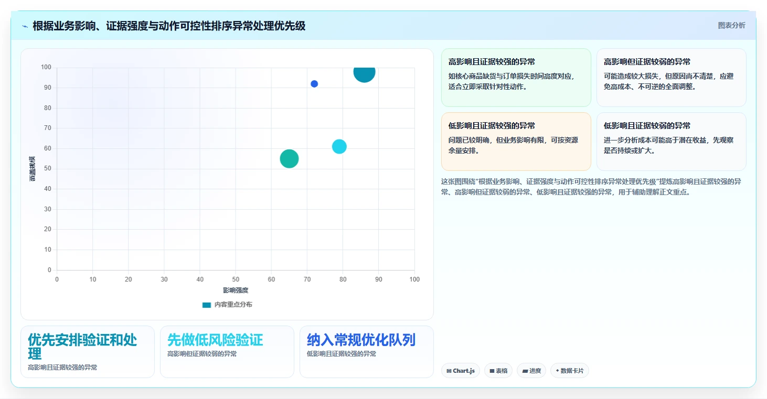This screenshot has height=399, width=767.
Task: Click the main title 根据业务影响 heading
Action: pos(169,26)
